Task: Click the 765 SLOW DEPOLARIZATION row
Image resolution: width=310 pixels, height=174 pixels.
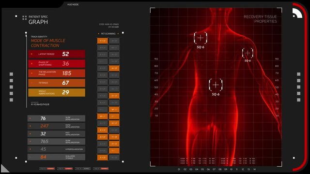Action: (56, 142)
